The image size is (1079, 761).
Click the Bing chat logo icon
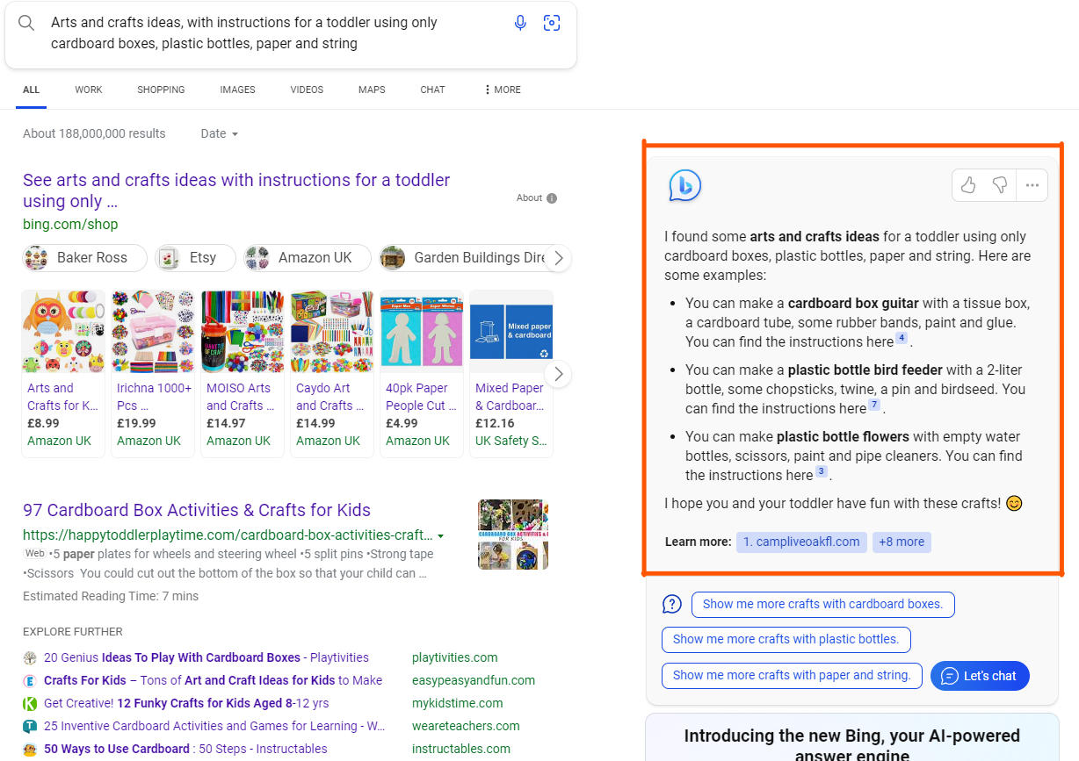click(x=684, y=185)
